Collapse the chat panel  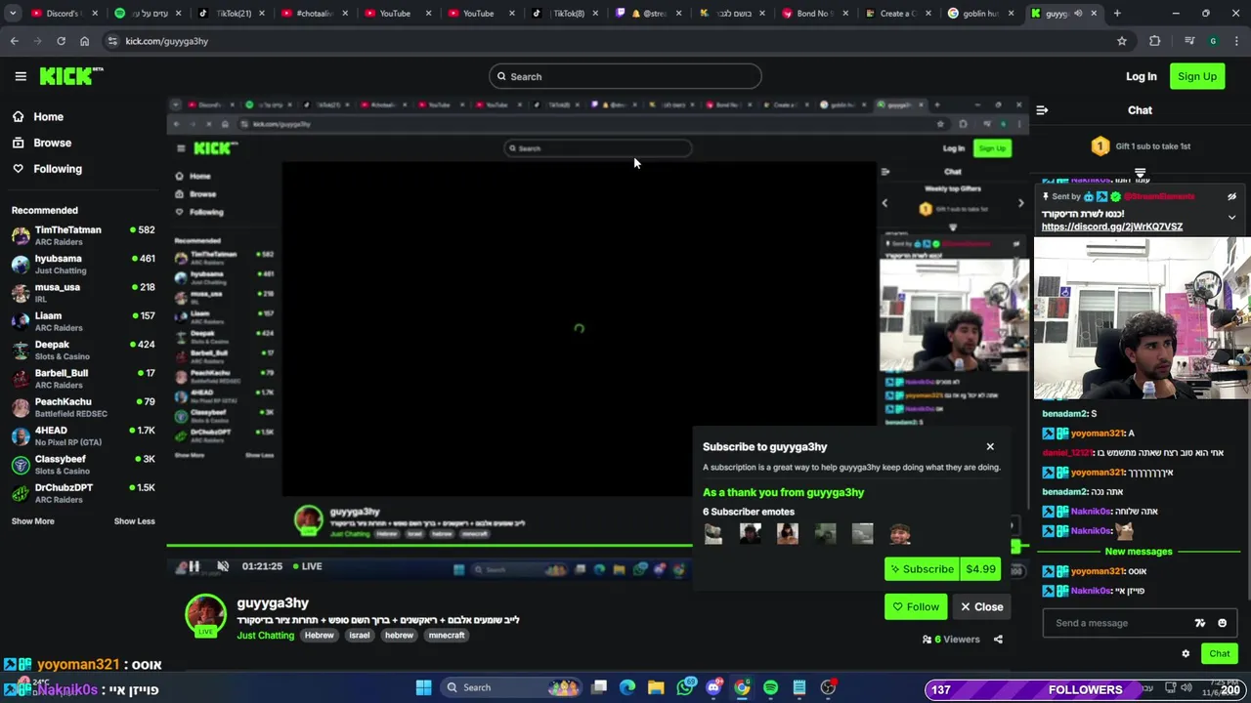(1042, 110)
